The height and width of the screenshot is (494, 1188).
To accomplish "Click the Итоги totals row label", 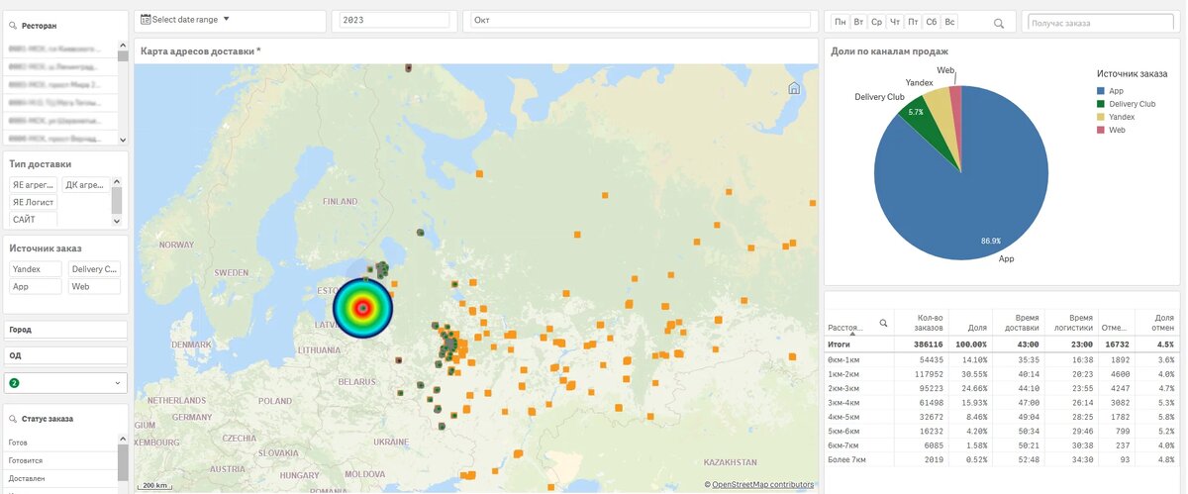I will point(839,344).
